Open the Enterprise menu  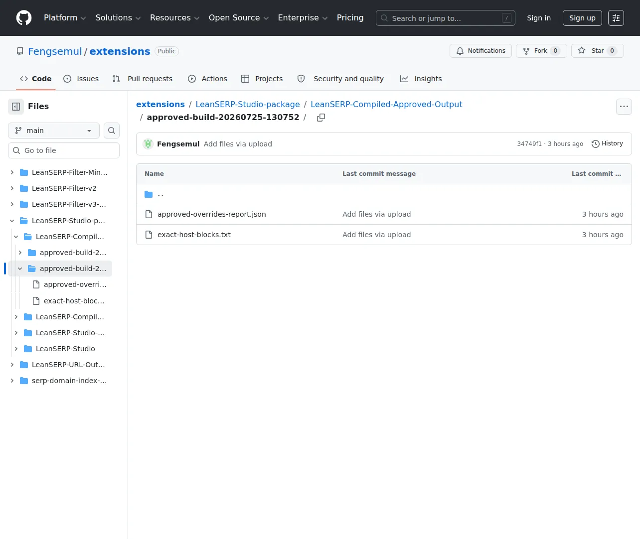coord(303,18)
